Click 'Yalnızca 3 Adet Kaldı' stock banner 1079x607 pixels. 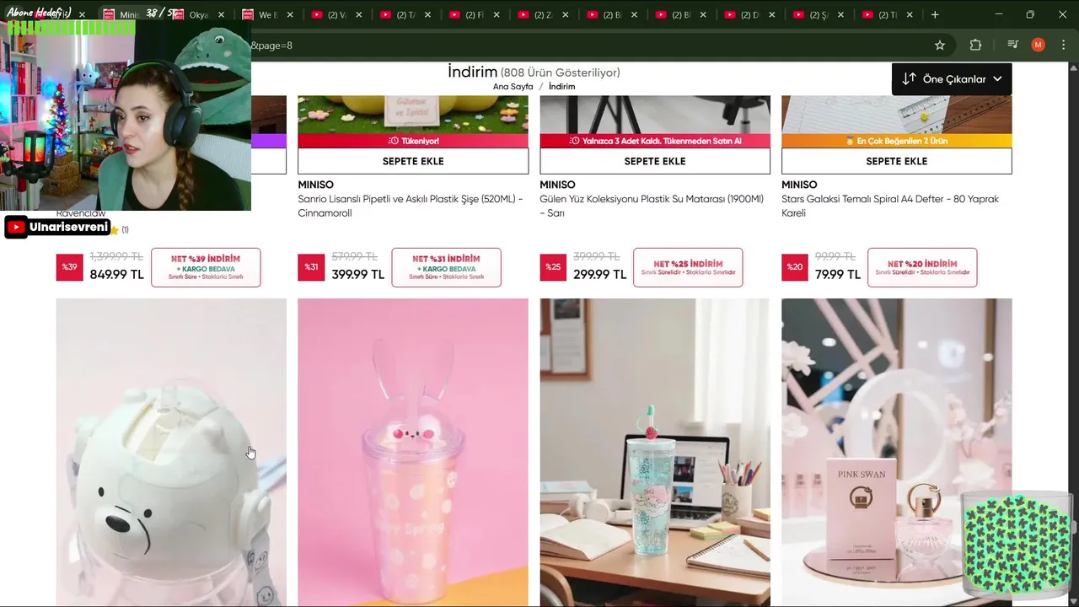coord(655,141)
